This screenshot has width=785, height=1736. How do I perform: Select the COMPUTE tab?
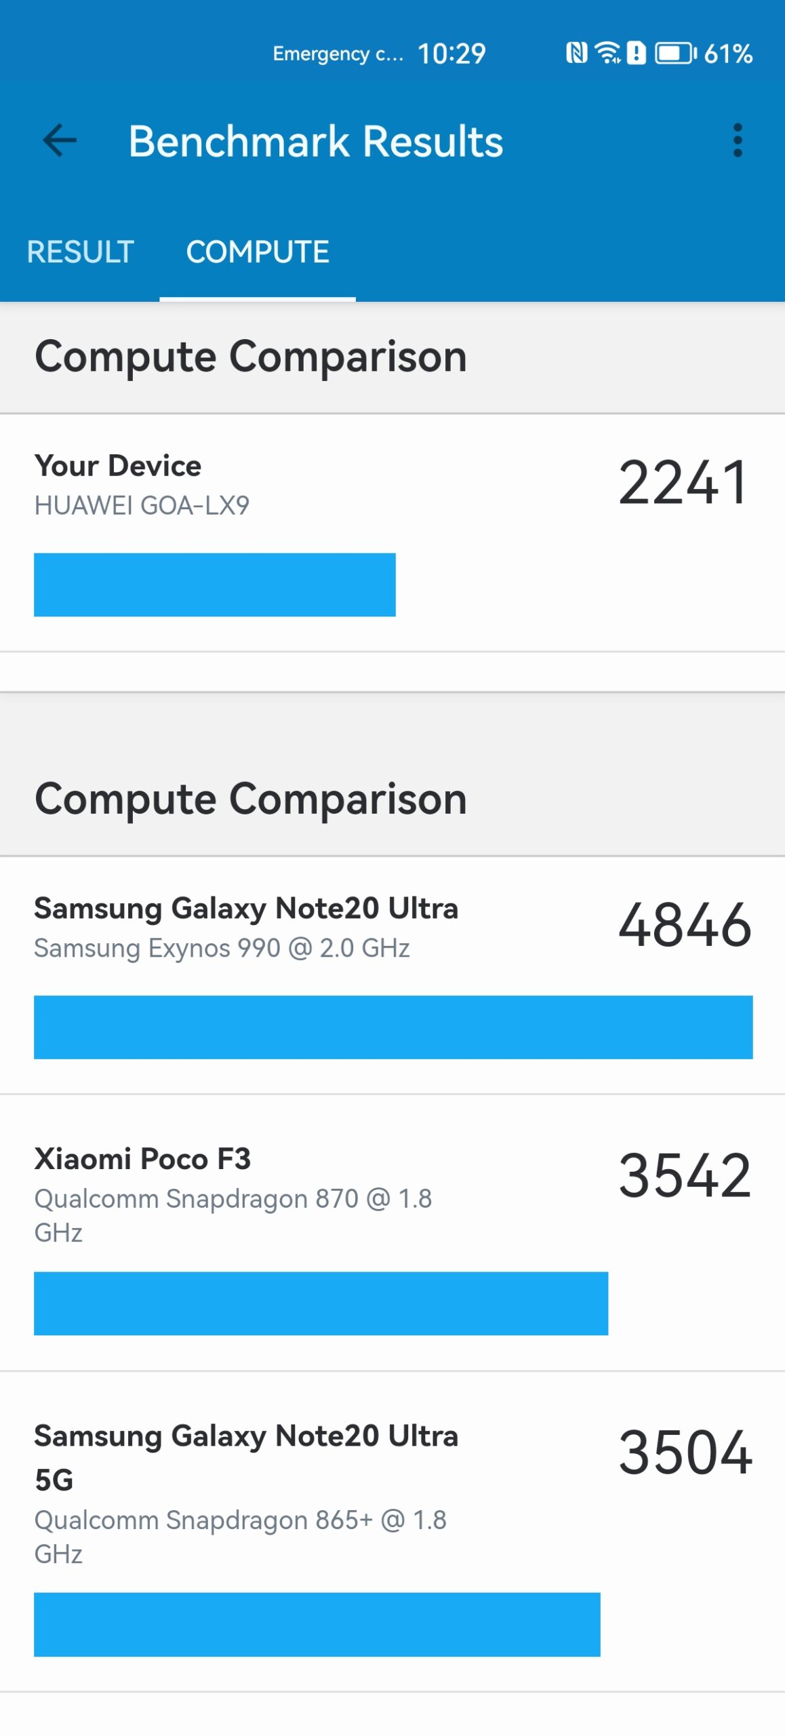click(258, 252)
